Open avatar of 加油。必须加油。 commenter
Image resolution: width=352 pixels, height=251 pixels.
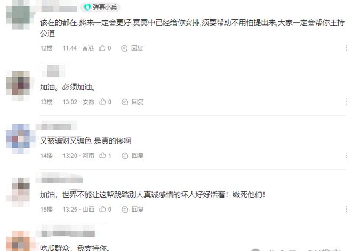tap(18, 84)
